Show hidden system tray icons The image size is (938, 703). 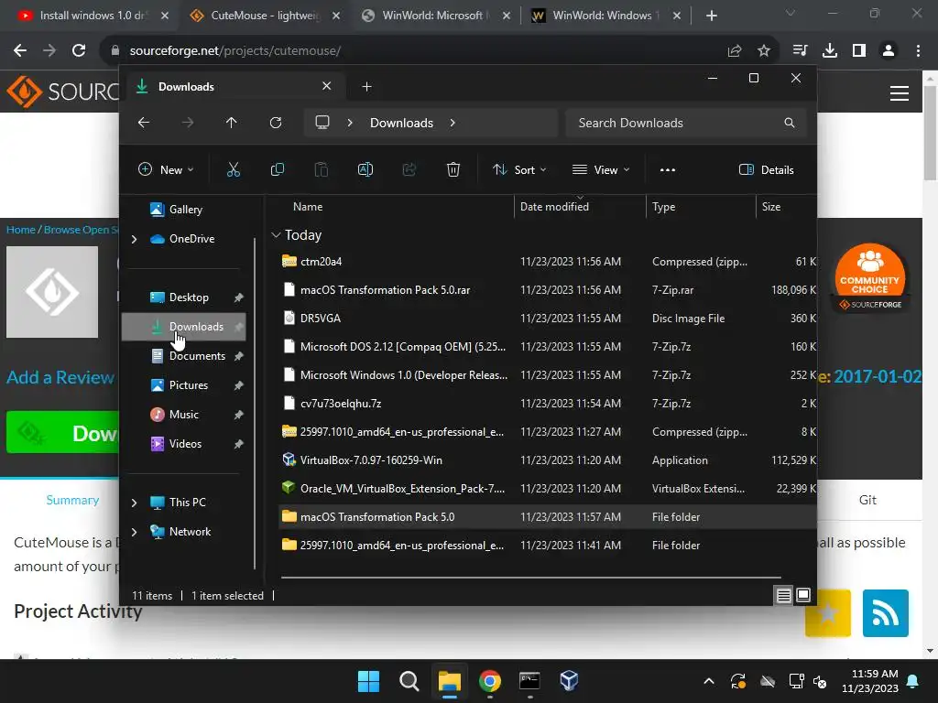(x=709, y=681)
